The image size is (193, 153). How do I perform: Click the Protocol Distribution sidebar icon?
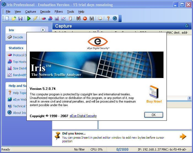pos(10,55)
